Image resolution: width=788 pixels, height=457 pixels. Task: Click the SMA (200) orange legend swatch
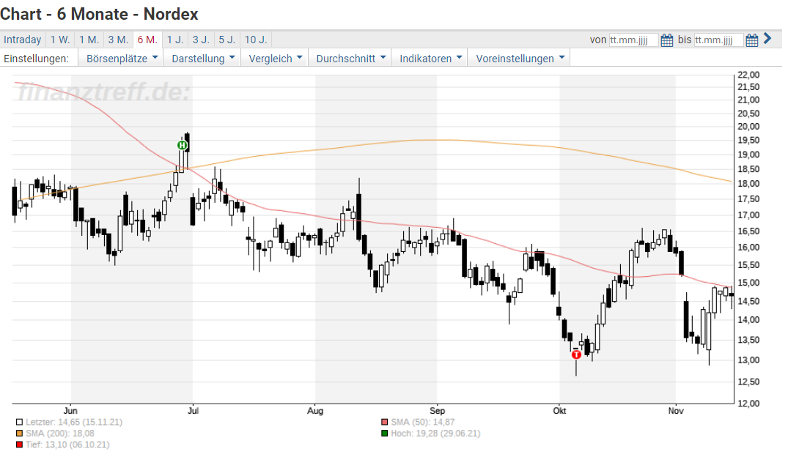pyautogui.click(x=19, y=434)
